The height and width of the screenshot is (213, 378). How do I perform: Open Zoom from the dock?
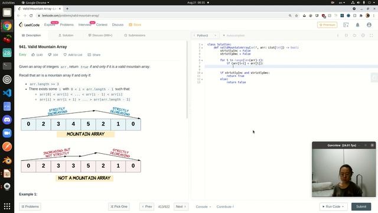[x=7, y=133]
